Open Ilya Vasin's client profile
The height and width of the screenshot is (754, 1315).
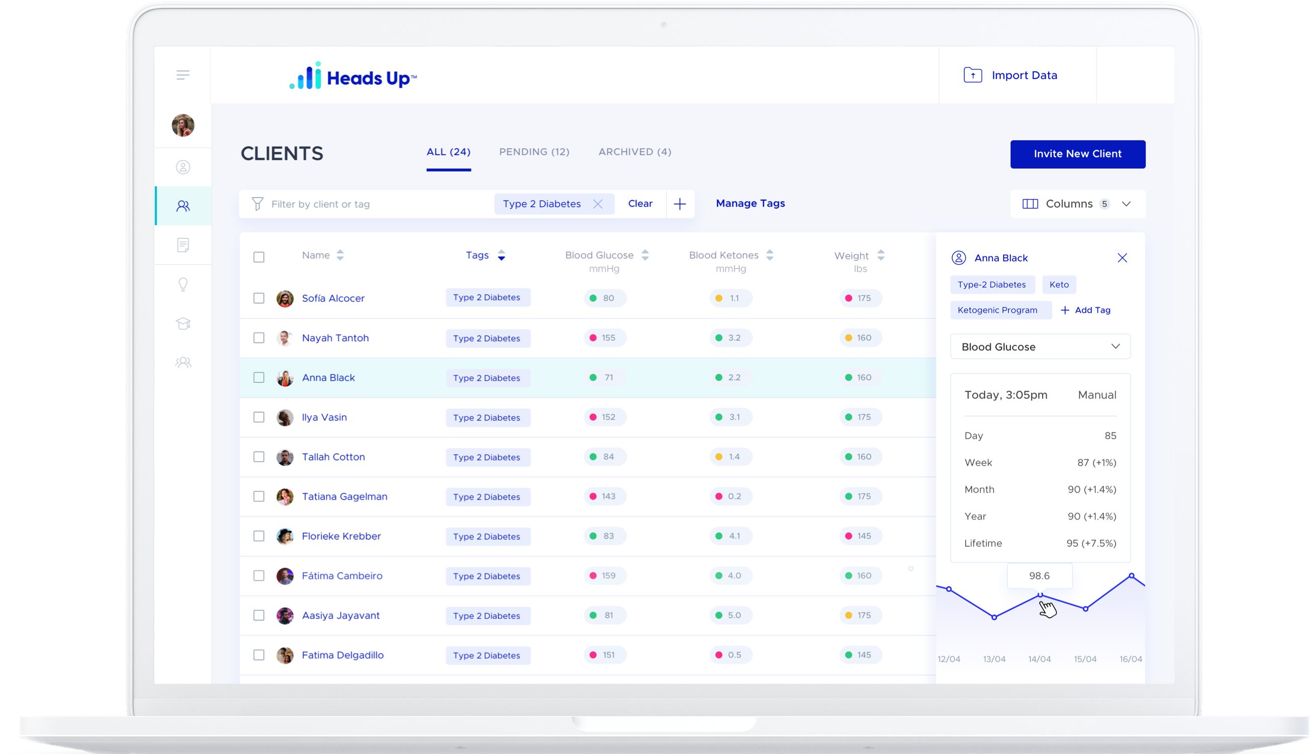click(324, 417)
